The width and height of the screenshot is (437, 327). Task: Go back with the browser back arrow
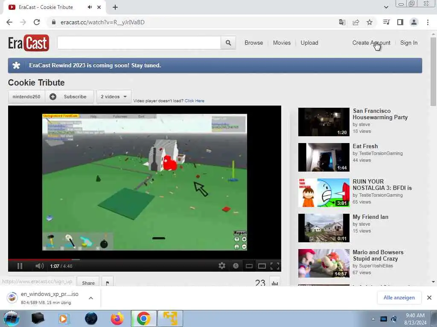point(9,22)
